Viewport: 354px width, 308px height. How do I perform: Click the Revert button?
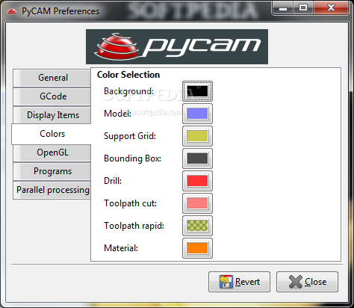tap(239, 282)
